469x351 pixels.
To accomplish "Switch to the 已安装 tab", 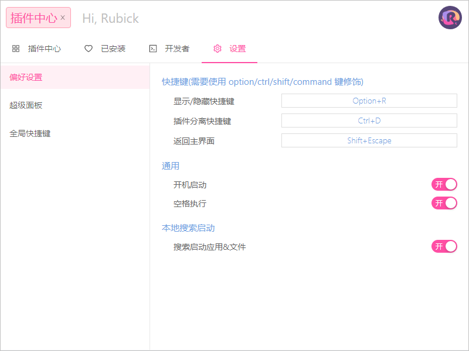I will click(x=105, y=49).
